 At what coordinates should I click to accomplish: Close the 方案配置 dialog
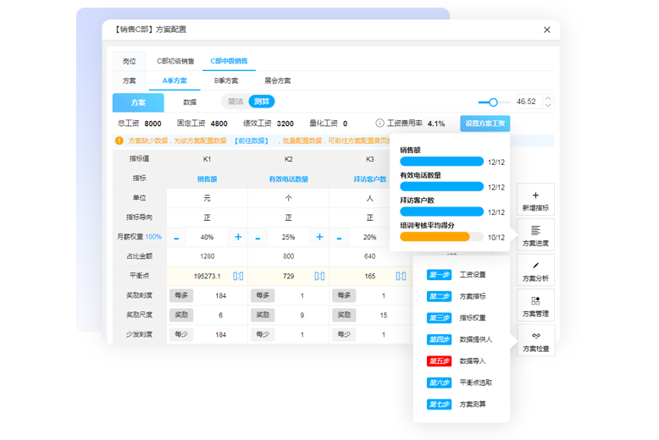547,30
